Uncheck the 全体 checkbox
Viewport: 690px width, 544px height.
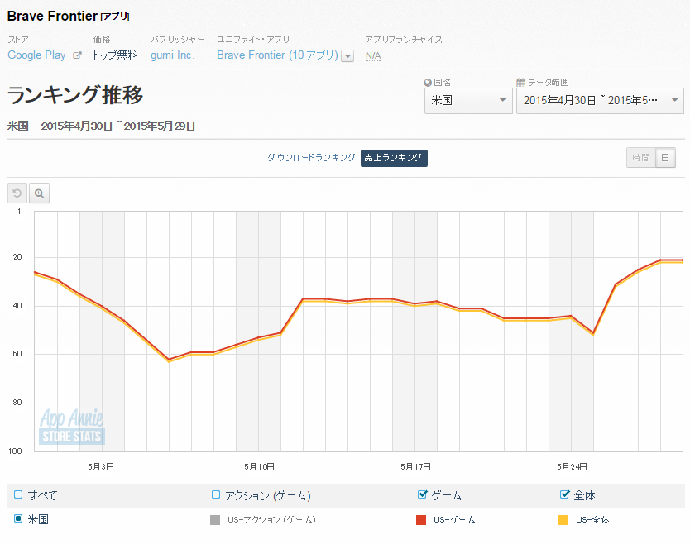coord(564,494)
